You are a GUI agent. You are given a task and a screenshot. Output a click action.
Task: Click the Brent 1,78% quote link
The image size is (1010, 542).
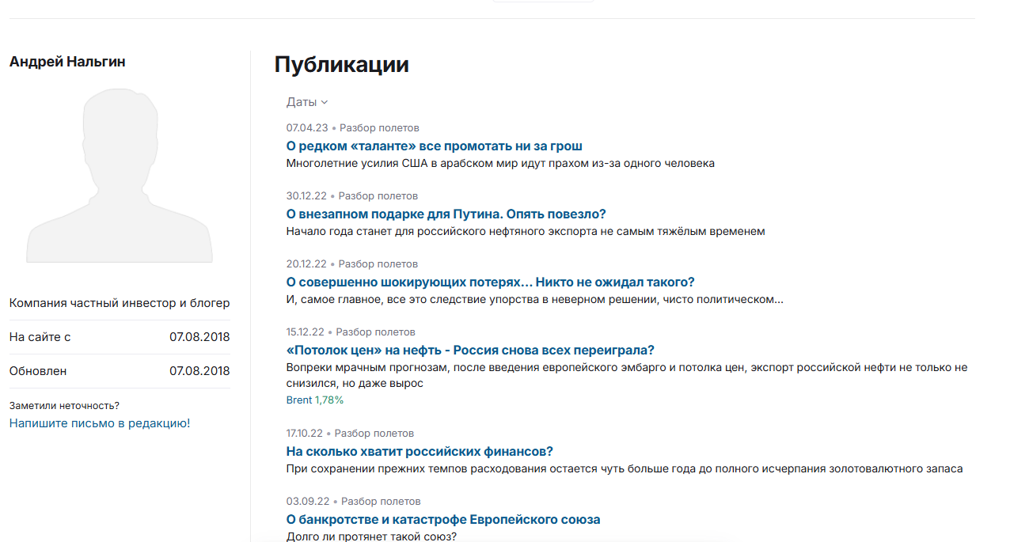coord(315,400)
